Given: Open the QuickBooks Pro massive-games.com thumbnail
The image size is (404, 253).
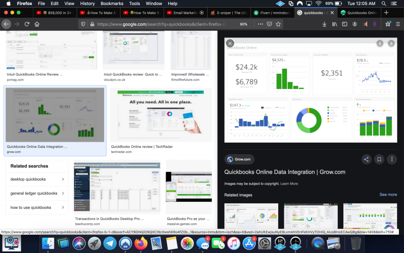Looking at the screenshot, I should click(x=189, y=187).
